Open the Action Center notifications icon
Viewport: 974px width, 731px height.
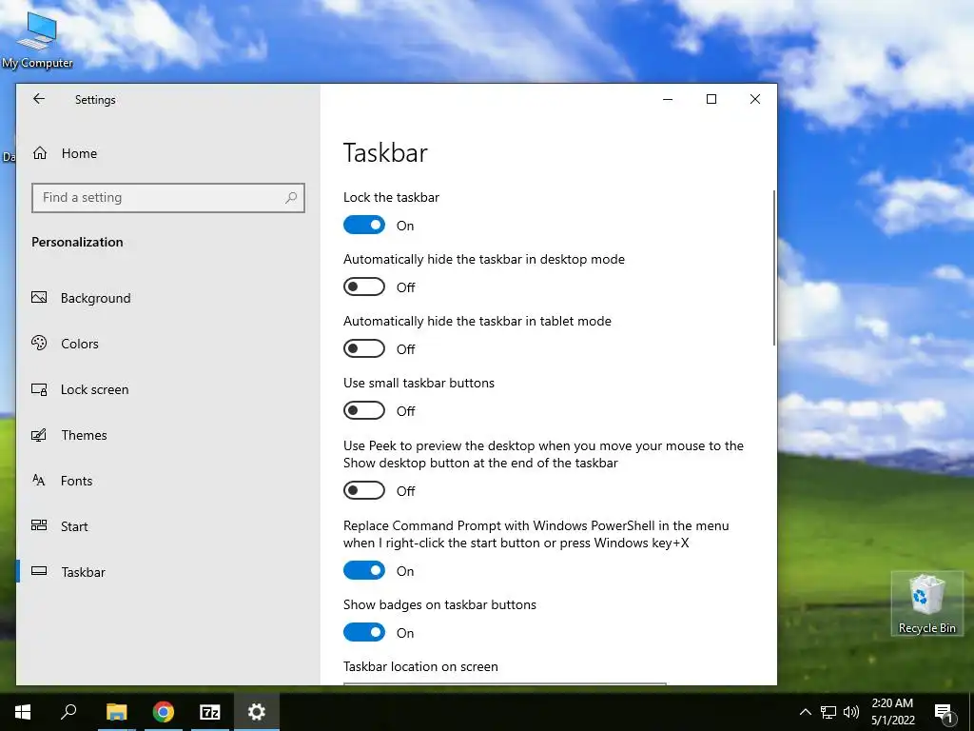coord(944,712)
